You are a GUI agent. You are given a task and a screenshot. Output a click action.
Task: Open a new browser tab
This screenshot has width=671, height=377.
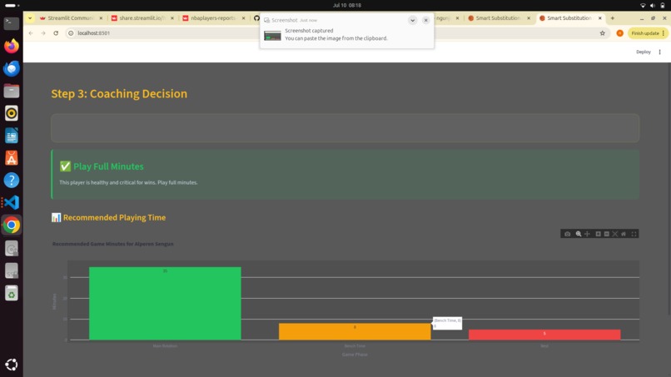coord(613,18)
